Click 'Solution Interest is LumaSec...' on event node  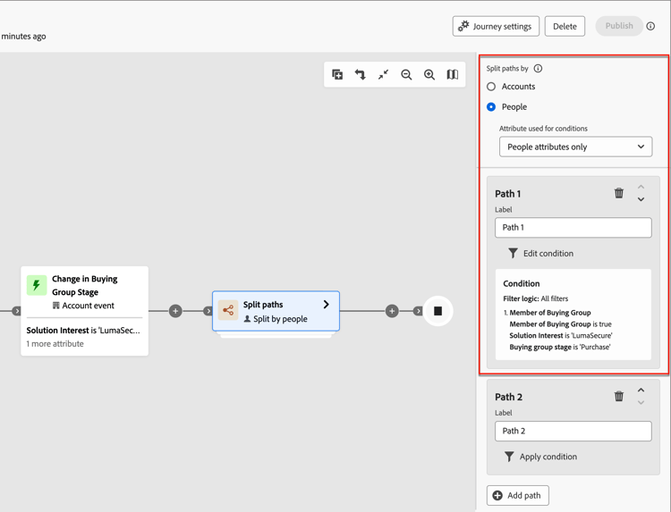pyautogui.click(x=83, y=330)
